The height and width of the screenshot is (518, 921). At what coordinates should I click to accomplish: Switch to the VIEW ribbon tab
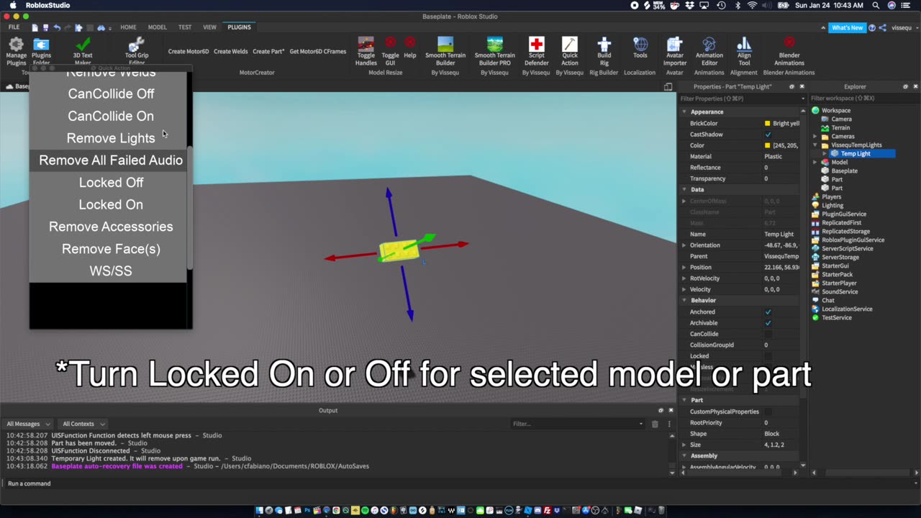[209, 27]
